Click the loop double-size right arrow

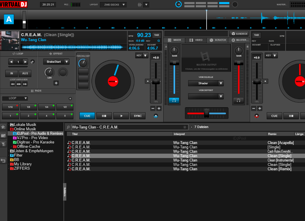[25, 62]
